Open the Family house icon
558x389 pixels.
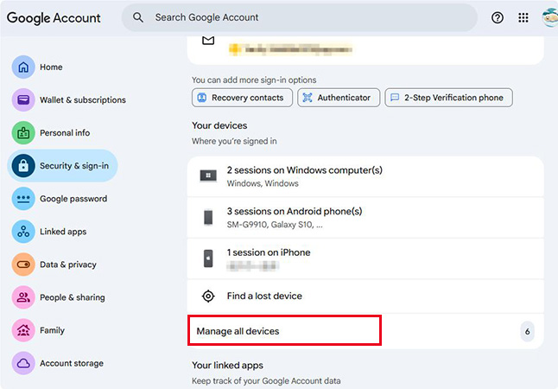[x=23, y=330]
